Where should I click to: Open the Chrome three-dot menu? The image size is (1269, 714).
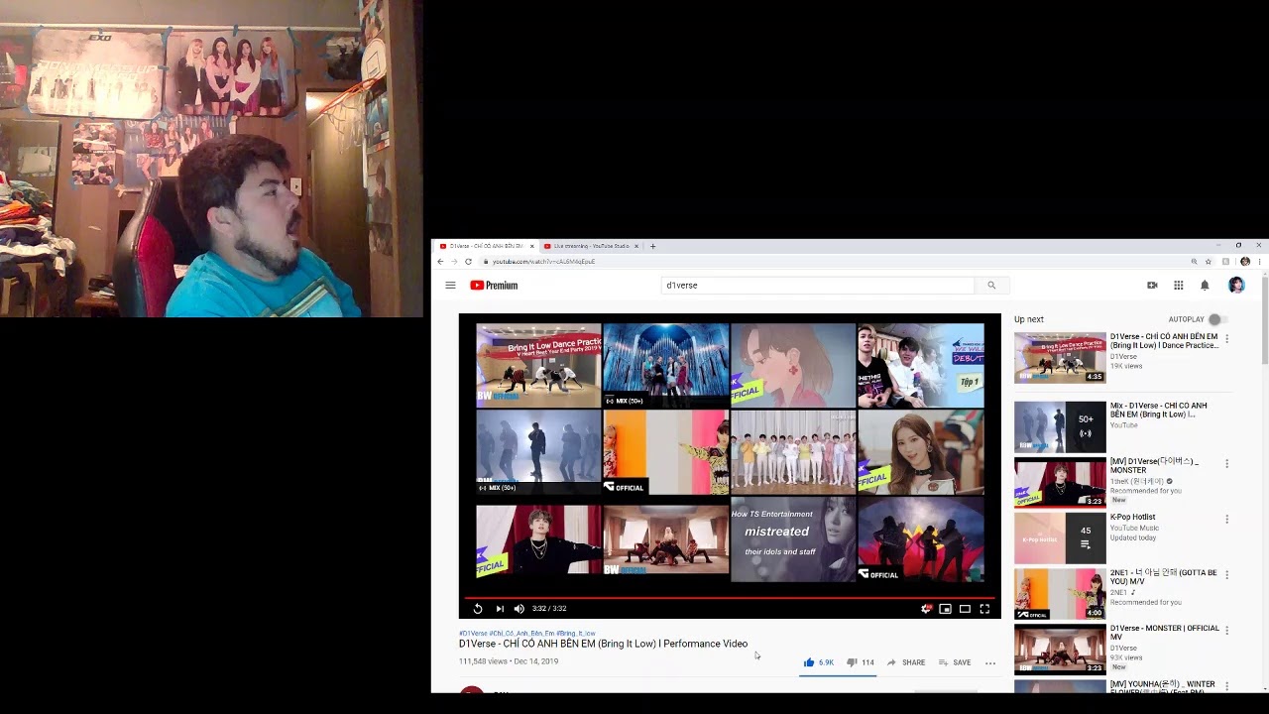point(1259,262)
